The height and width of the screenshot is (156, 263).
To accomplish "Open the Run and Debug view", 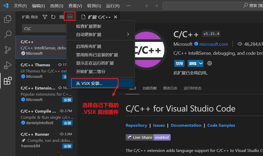I will (8, 65).
